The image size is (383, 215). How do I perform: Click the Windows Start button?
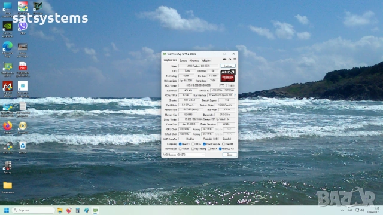pos(7,210)
